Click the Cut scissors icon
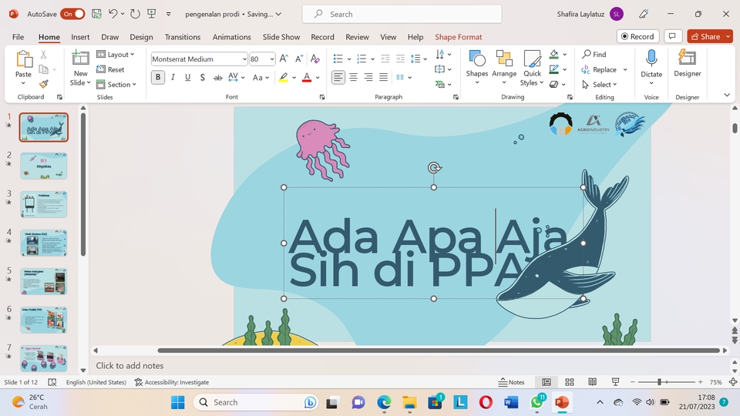This screenshot has height=416, width=740. coord(43,55)
